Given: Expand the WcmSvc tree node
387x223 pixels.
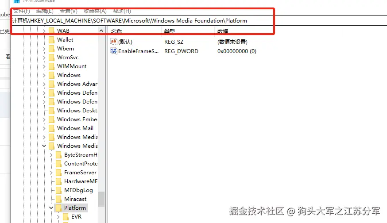Looking at the screenshot, I should click(x=44, y=58).
